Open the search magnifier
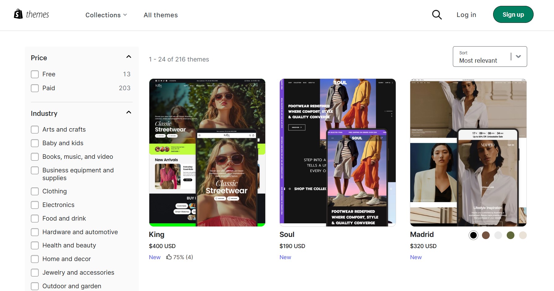This screenshot has height=291, width=554. [x=437, y=15]
